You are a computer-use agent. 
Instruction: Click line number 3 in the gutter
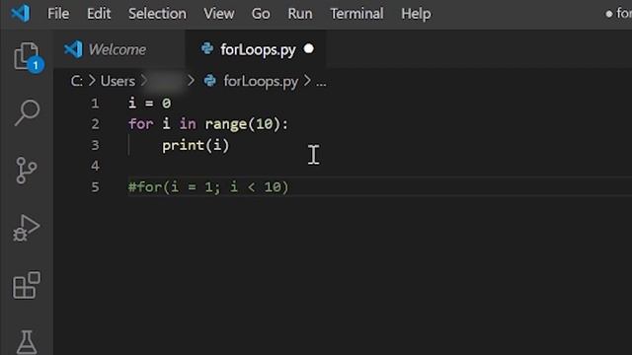click(95, 145)
